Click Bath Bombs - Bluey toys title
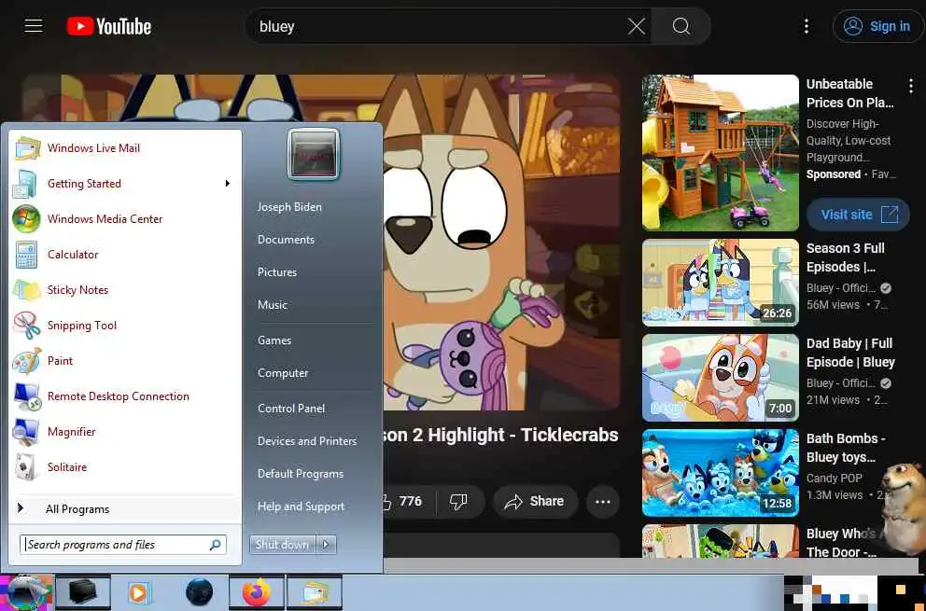The width and height of the screenshot is (926, 611). (846, 448)
